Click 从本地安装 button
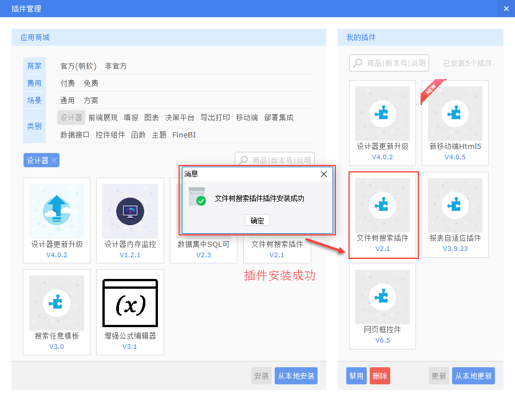The height and width of the screenshot is (401, 515). coord(296,376)
